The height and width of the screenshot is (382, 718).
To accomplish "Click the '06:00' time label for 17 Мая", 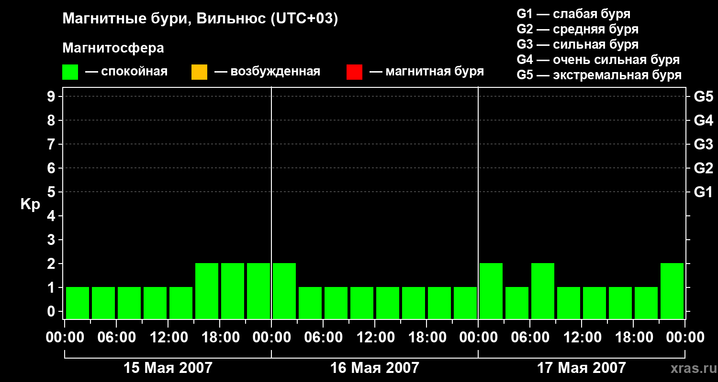I will 530,338.
